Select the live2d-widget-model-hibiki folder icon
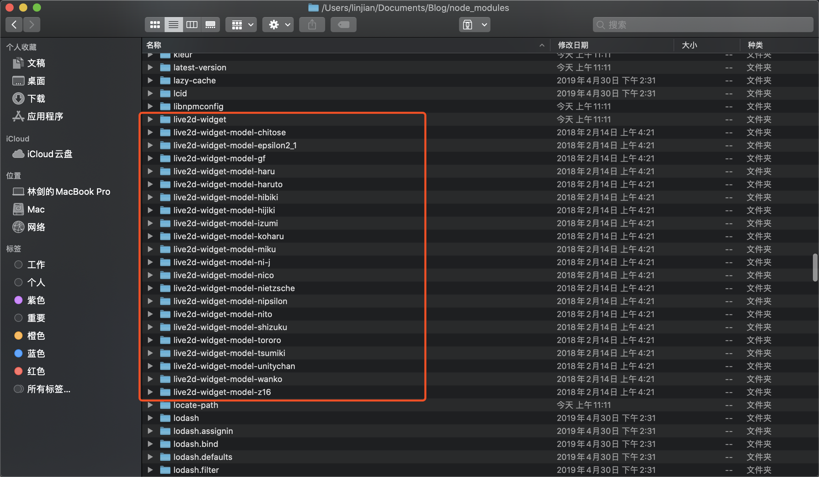819x477 pixels. pos(165,197)
